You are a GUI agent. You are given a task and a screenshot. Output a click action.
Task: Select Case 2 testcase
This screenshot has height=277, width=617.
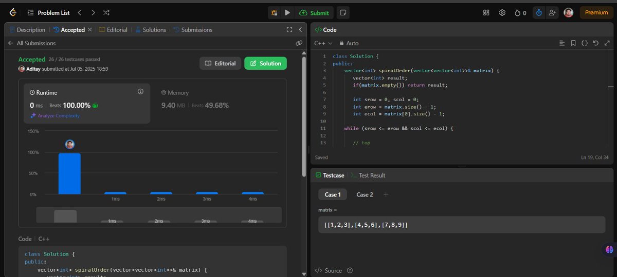(x=365, y=194)
